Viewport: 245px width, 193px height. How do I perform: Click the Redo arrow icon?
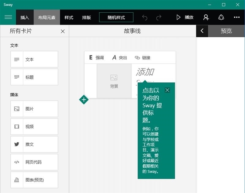pos(158,17)
